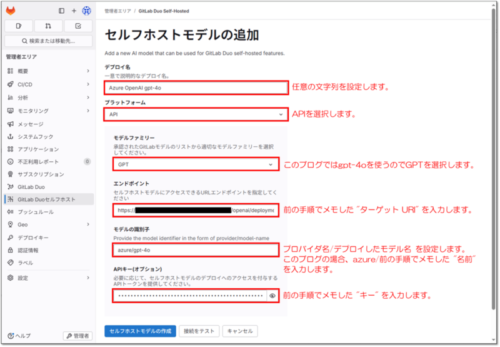Click the アプリケーション grid icon
This screenshot has height=347, width=500.
pos(11,149)
